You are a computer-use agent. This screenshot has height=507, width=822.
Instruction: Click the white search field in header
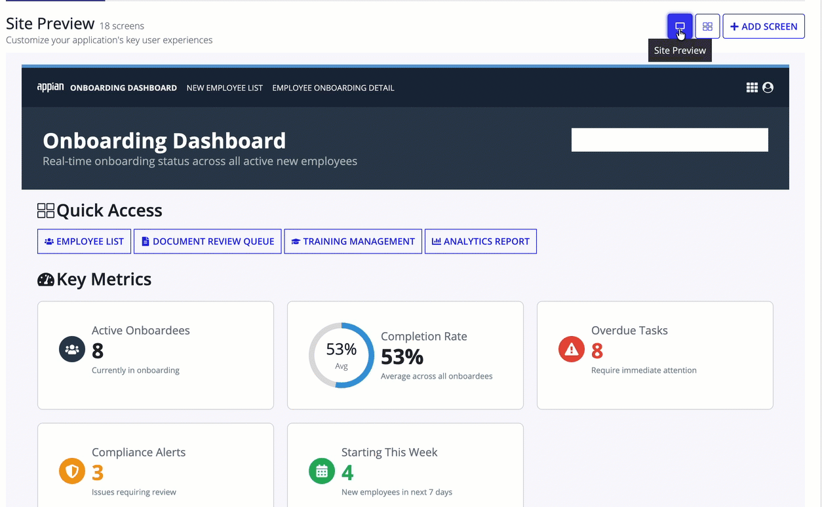tap(670, 140)
